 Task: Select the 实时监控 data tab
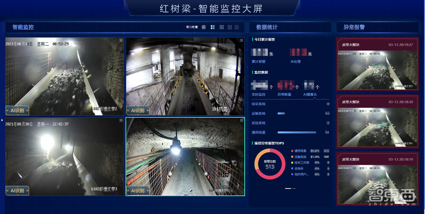click(x=258, y=94)
